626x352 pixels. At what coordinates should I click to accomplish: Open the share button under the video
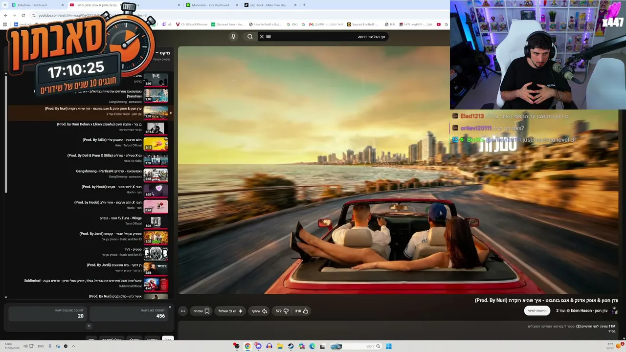point(259,311)
